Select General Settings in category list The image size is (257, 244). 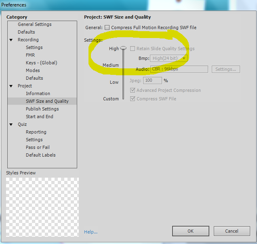tap(34, 24)
